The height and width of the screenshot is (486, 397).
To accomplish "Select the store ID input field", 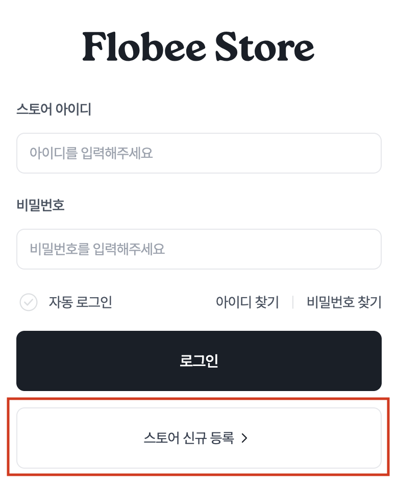I will coord(198,153).
